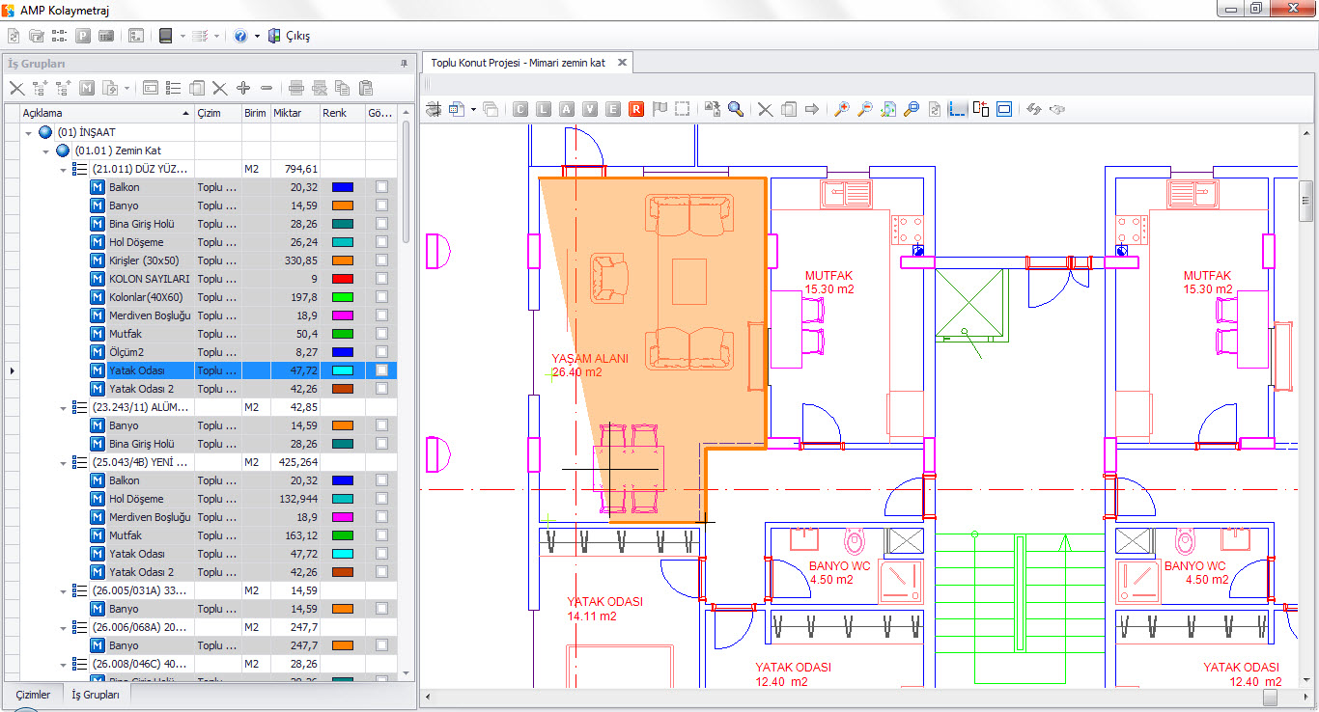Image resolution: width=1319 pixels, height=712 pixels.
Task: Click the zoom in magnifier icon
Action: pos(842,109)
